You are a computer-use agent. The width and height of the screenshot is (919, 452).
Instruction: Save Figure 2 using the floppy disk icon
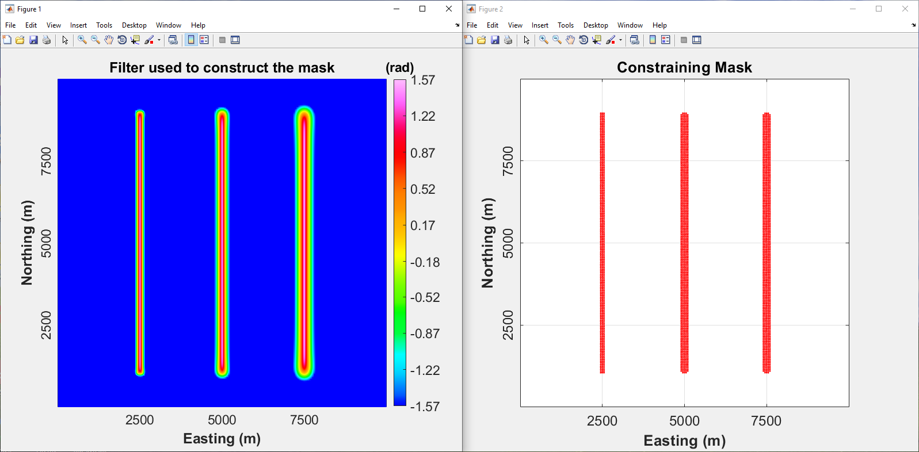coord(495,40)
